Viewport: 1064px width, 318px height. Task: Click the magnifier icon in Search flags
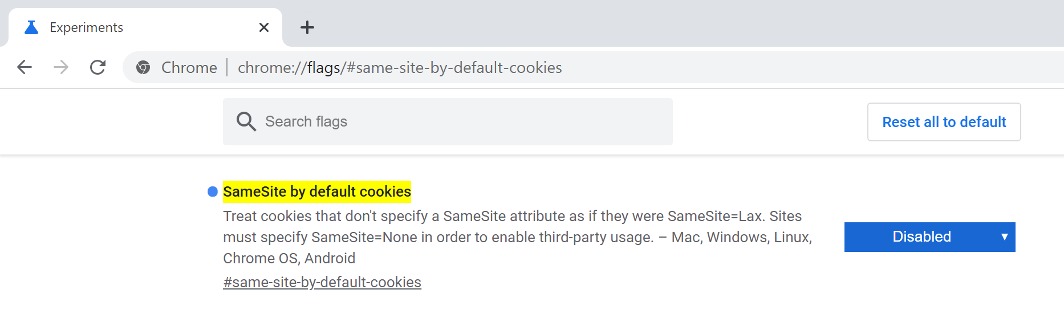[246, 121]
